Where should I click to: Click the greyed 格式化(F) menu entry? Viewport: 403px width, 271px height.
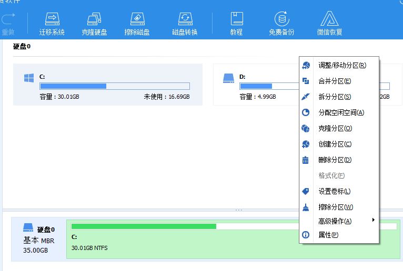[x=339, y=175]
